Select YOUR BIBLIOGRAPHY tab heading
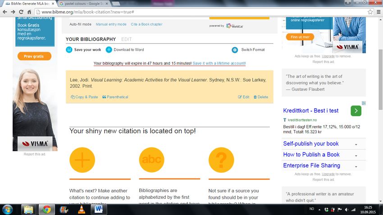 (91, 39)
